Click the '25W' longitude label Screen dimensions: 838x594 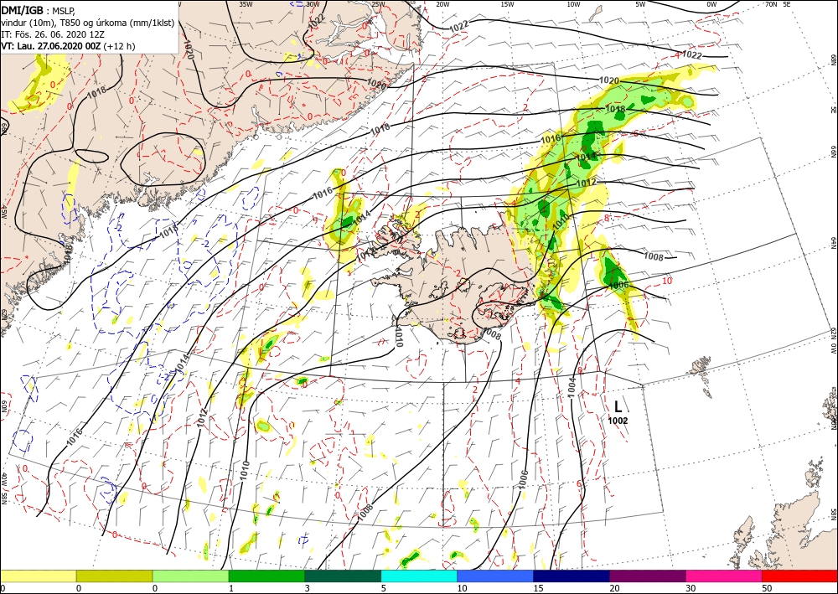coord(378,4)
